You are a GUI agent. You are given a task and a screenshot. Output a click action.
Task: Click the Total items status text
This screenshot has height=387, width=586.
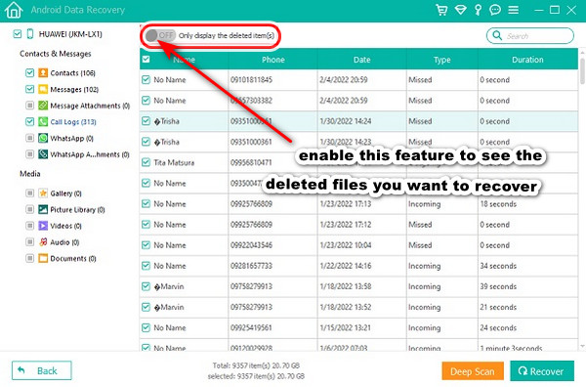click(256, 365)
